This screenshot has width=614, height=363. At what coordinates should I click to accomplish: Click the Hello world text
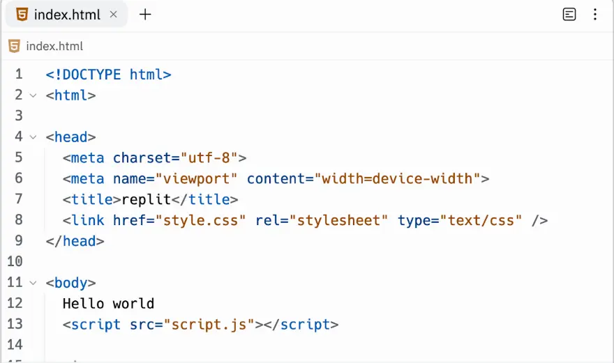click(108, 304)
